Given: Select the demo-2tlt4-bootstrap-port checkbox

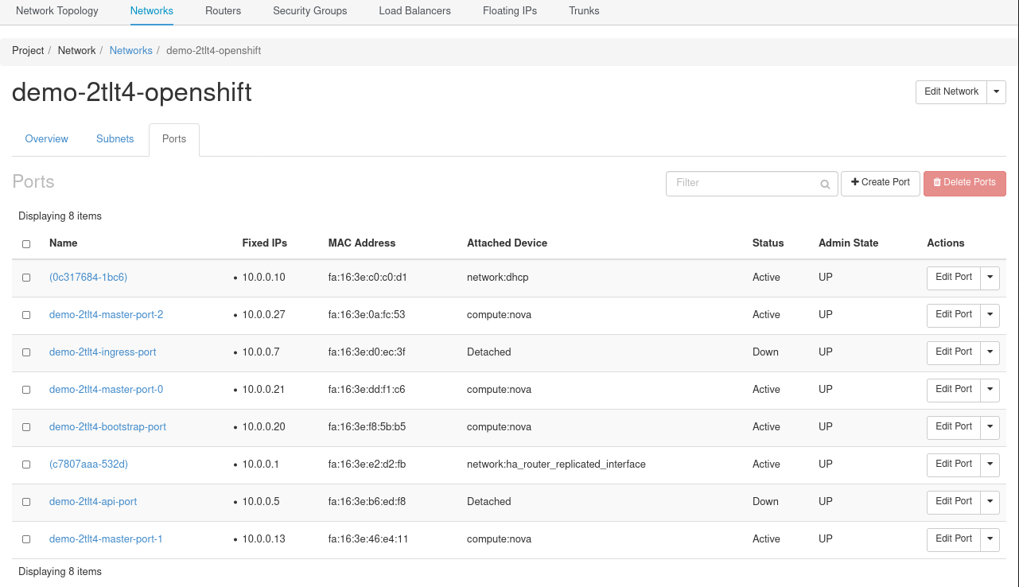Looking at the screenshot, I should [26, 427].
